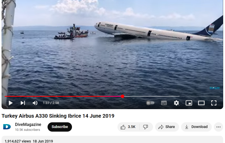Open DiveMagazine channel avatar
The width and height of the screenshot is (225, 143).
click(x=7, y=127)
